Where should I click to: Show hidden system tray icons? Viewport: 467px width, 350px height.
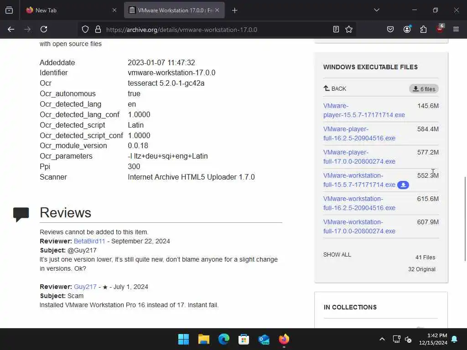pos(382,339)
